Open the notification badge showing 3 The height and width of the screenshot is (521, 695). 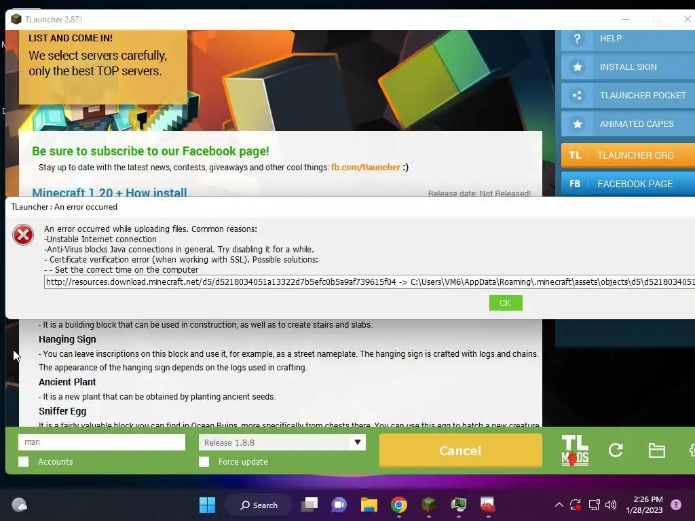[x=675, y=505]
